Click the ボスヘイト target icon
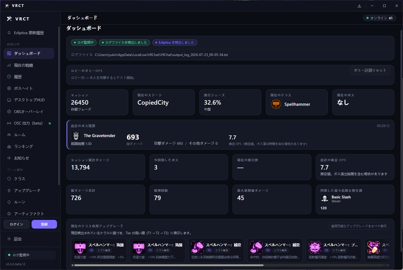Screen dimensions: 403x270 click(9, 88)
